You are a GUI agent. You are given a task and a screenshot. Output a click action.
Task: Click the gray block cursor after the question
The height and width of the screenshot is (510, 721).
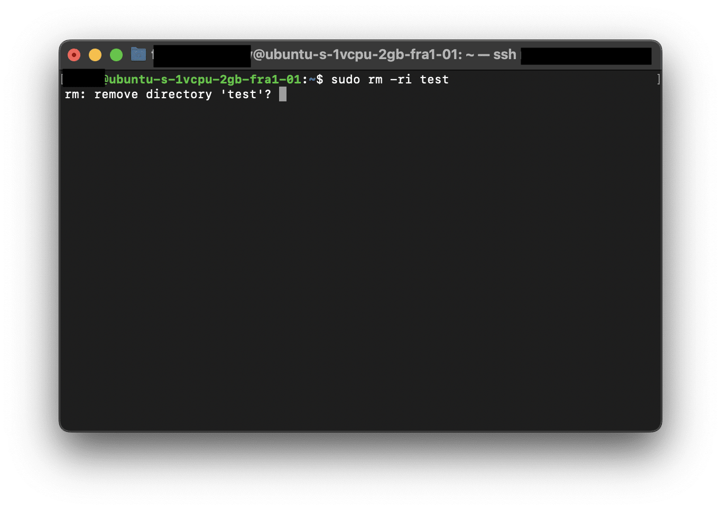[x=283, y=95]
